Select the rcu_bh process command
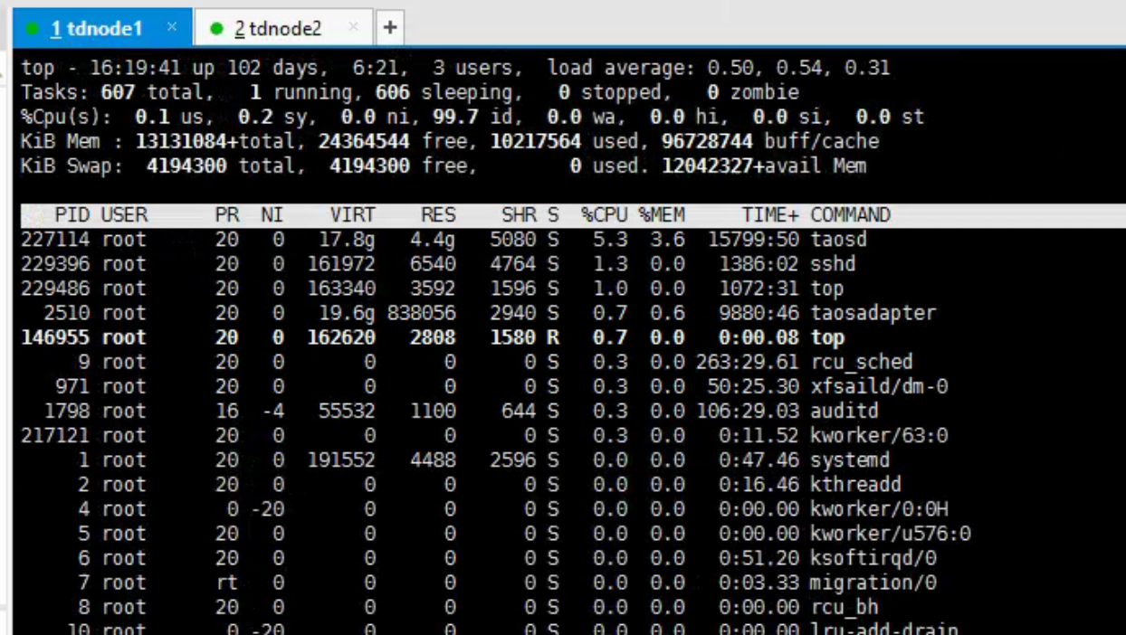Viewport: 1126px width, 635px height. [x=844, y=606]
